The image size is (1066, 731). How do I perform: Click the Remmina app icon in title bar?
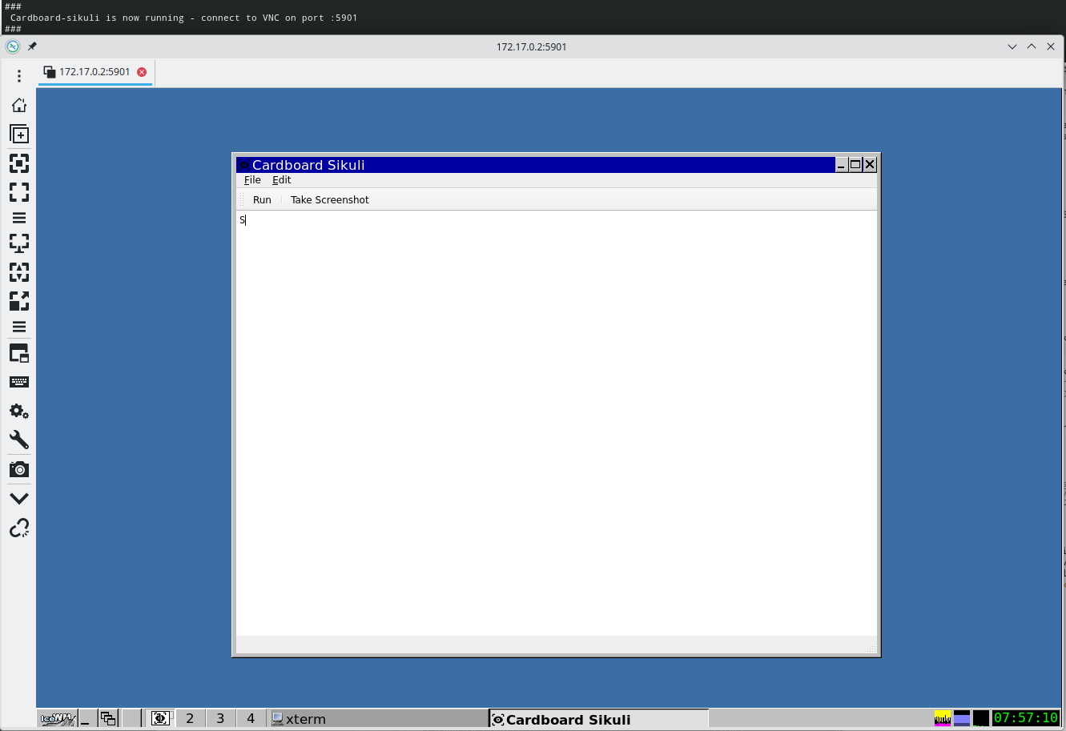(x=12, y=46)
